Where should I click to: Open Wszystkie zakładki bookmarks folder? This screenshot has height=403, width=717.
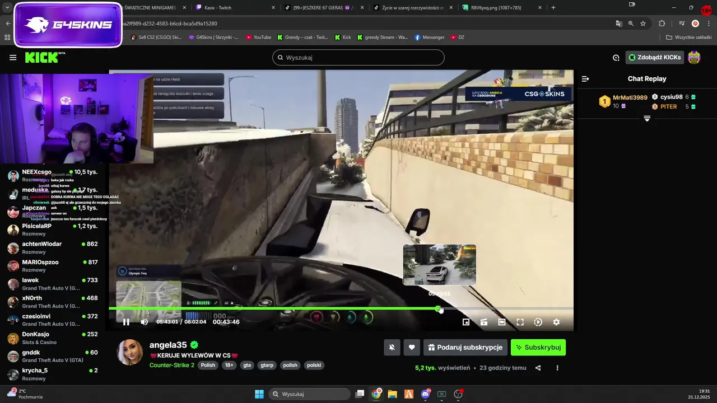688,38
